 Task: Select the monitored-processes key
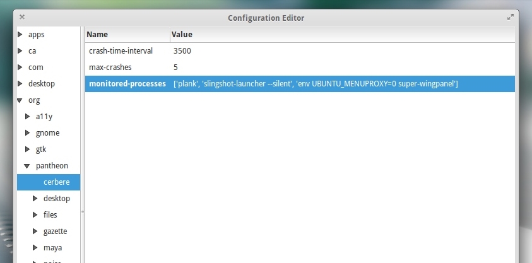[127, 84]
